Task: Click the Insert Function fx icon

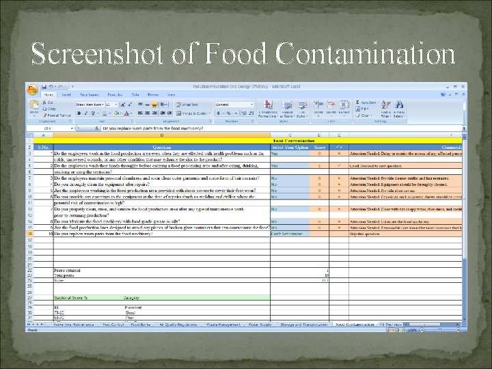Action: (x=97, y=128)
